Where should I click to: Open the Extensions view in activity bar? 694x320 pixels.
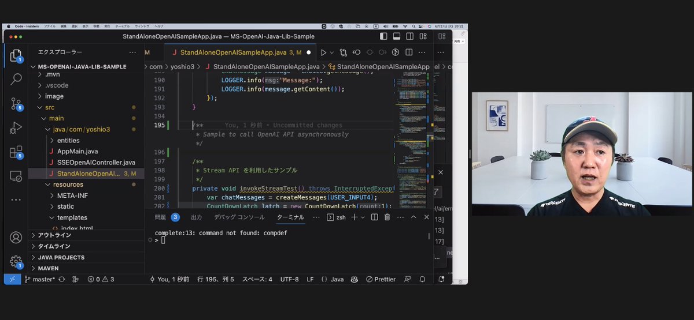(16, 152)
